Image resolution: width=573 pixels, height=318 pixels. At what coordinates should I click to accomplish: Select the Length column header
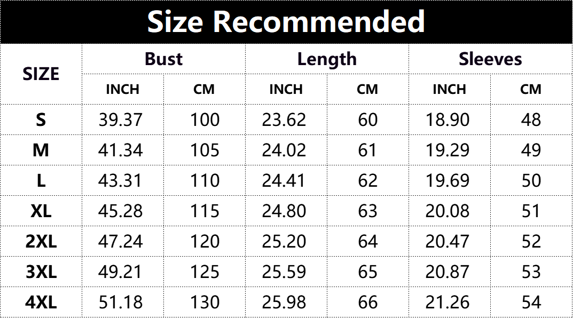pos(327,59)
